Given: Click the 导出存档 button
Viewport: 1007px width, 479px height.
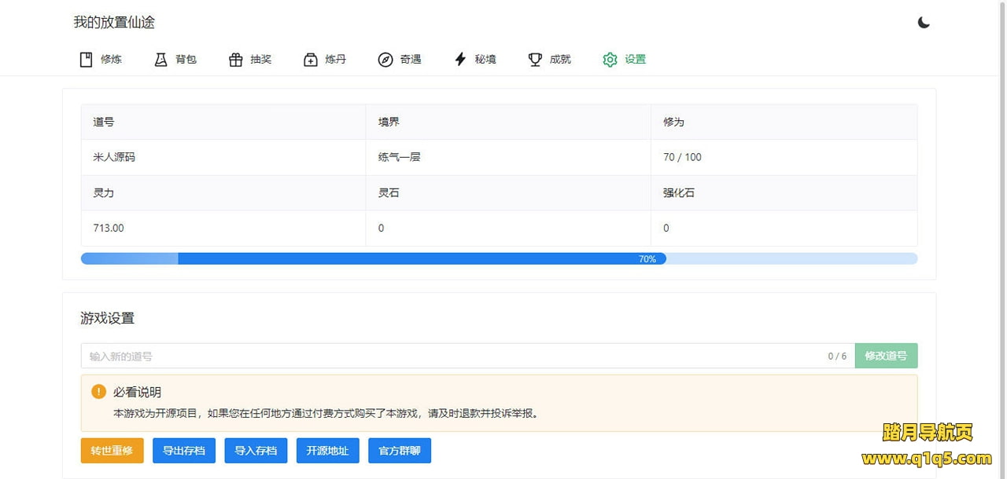Looking at the screenshot, I should coord(184,451).
